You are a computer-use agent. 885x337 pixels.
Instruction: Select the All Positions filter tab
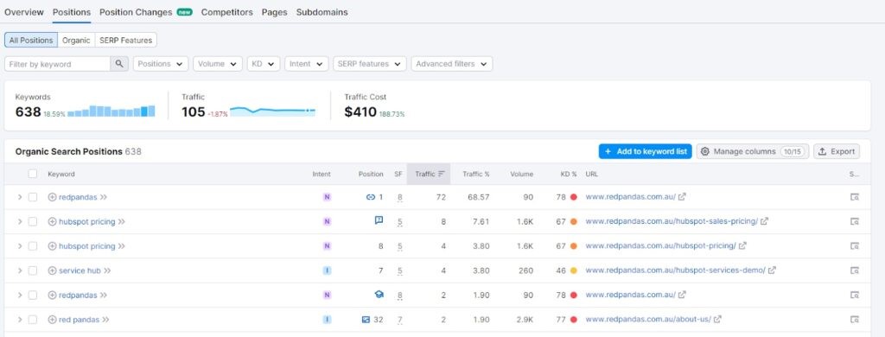[31, 40]
